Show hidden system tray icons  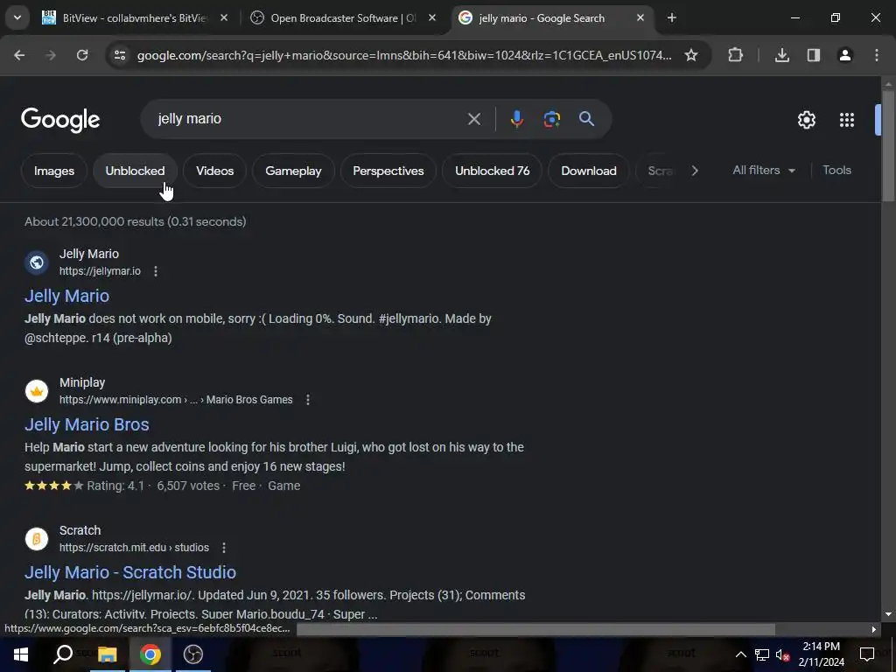740,654
